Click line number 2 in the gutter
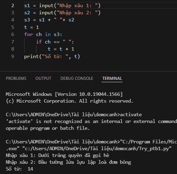Viewport: 177px width, 174px height. tap(13, 6)
